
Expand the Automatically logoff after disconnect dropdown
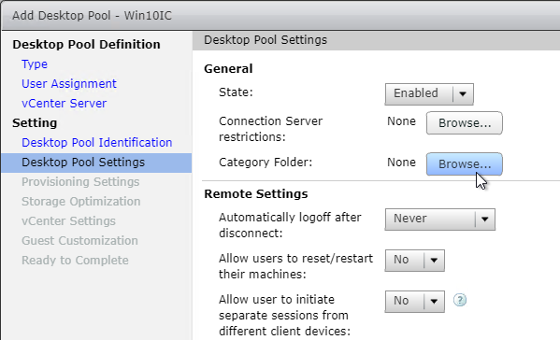coord(440,220)
